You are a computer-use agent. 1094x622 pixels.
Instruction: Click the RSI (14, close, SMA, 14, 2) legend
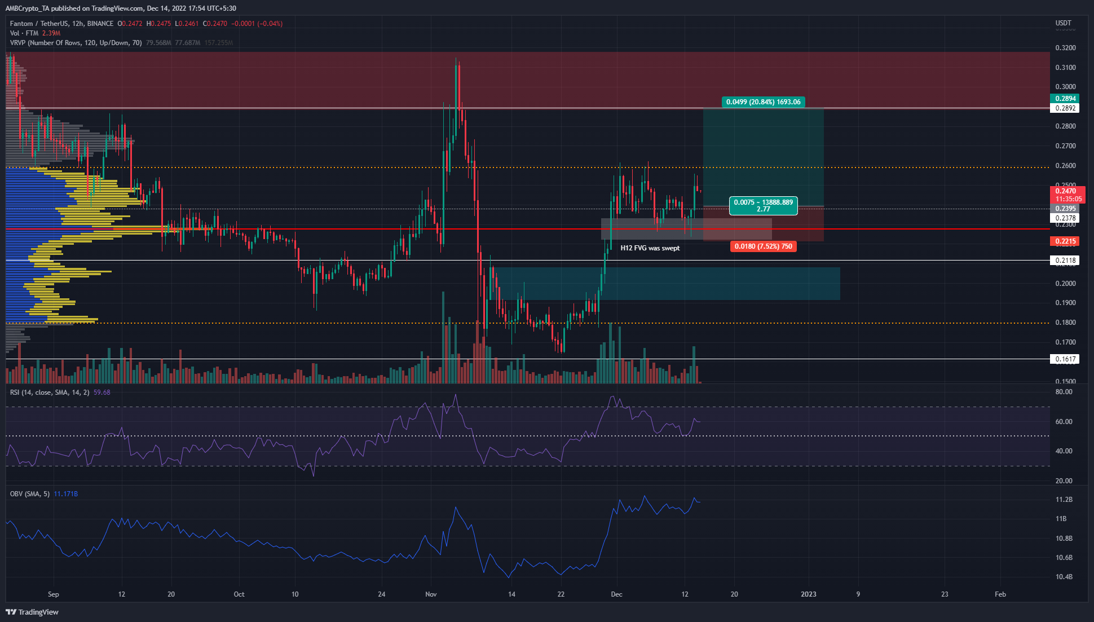[49, 392]
